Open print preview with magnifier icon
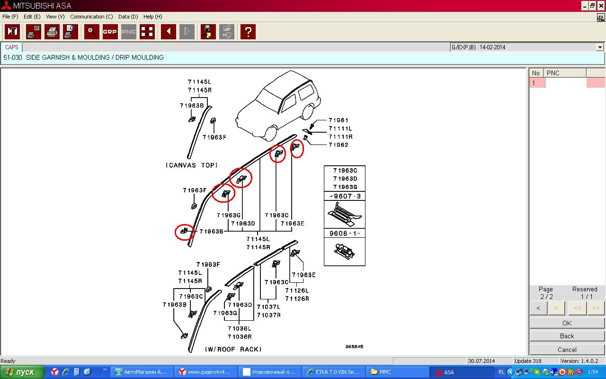The width and height of the screenshot is (606, 379). pyautogui.click(x=71, y=32)
